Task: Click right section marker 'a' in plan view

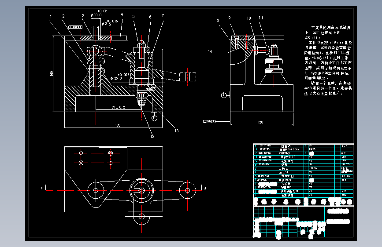Action: click(x=205, y=188)
